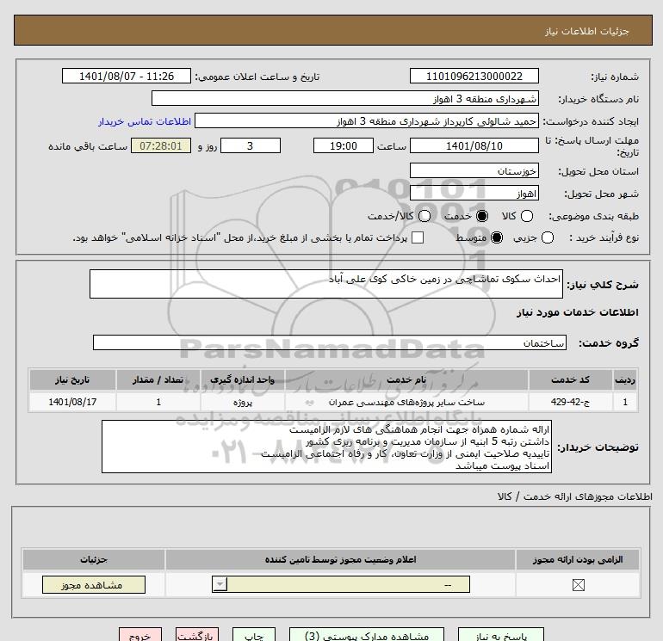The height and width of the screenshot is (641, 663).
Task: Click the remaining days field showing 3
Action: pyautogui.click(x=251, y=145)
